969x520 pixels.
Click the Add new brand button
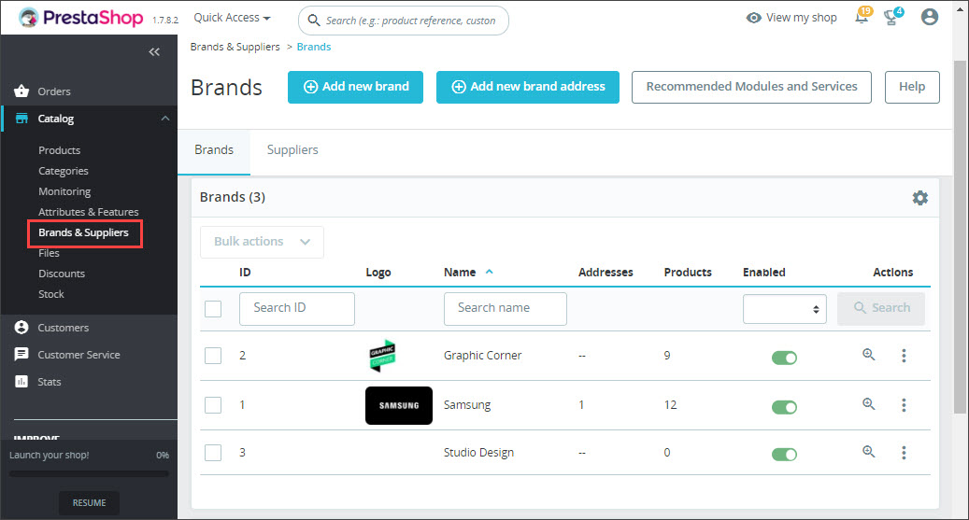[355, 87]
